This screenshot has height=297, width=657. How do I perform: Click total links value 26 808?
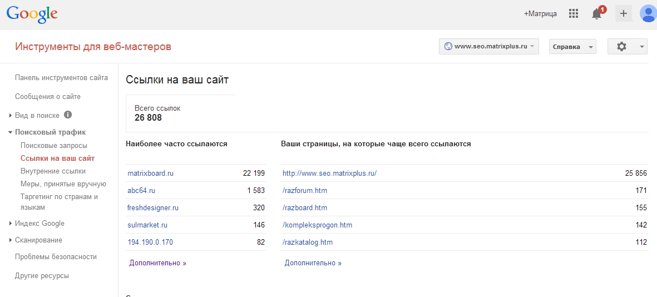coord(149,118)
